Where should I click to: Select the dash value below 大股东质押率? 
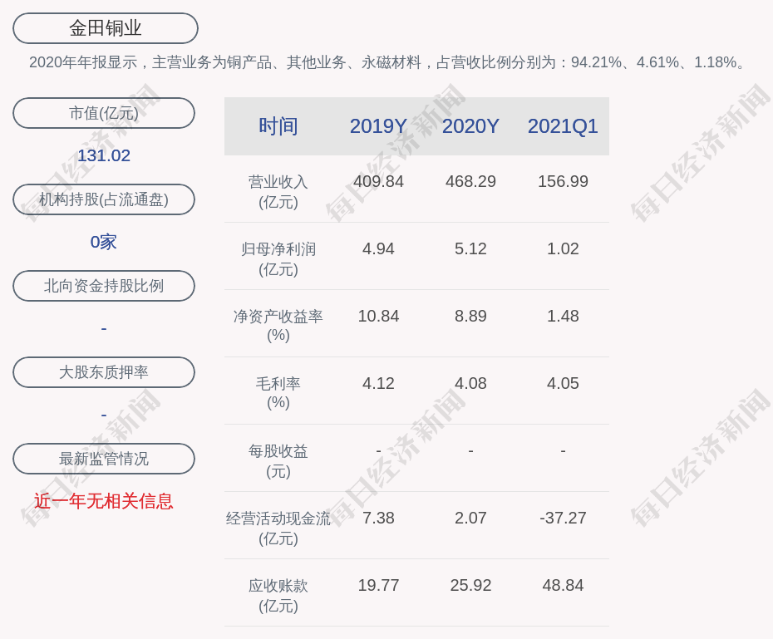[x=104, y=415]
